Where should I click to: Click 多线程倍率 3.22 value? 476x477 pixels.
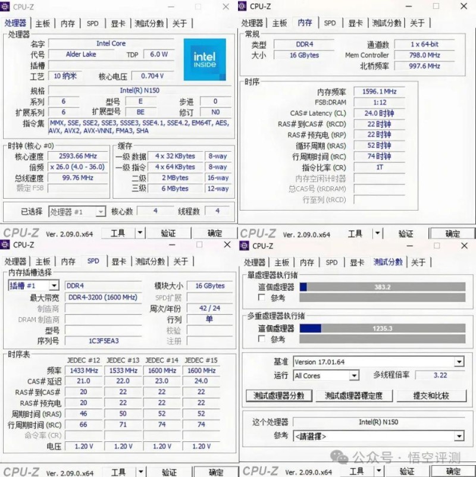pyautogui.click(x=440, y=375)
